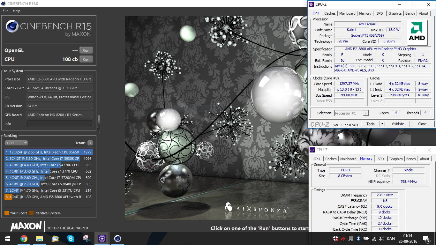Click the Cinebench panel resize grip handle
The image size is (436, 245).
tap(99, 124)
